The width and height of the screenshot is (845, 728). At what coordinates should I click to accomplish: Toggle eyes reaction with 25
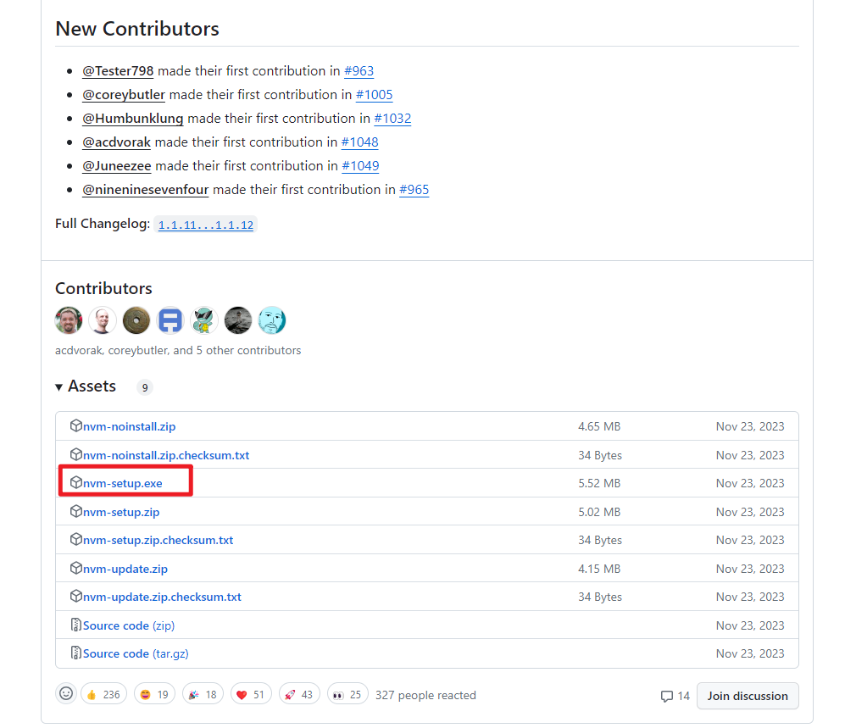pos(347,694)
